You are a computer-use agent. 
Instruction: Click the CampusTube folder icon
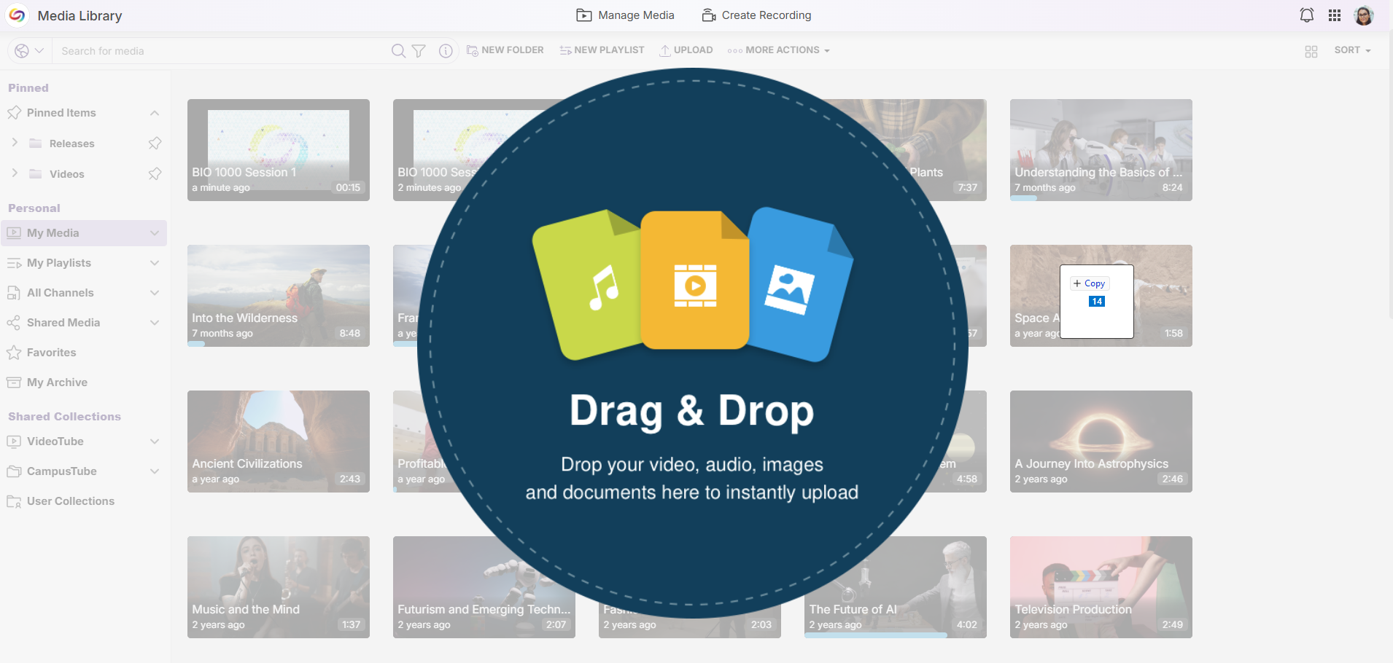click(x=14, y=471)
